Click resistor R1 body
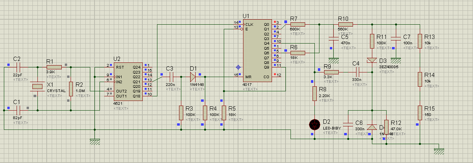The image size is (473, 163). (54, 67)
